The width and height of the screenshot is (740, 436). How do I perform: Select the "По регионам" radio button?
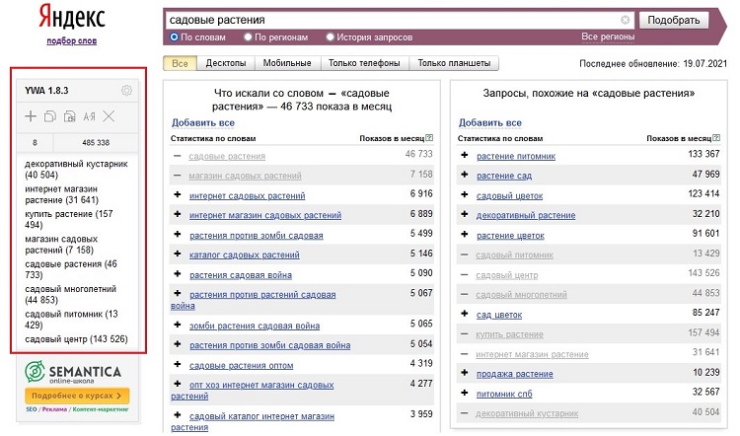(248, 37)
